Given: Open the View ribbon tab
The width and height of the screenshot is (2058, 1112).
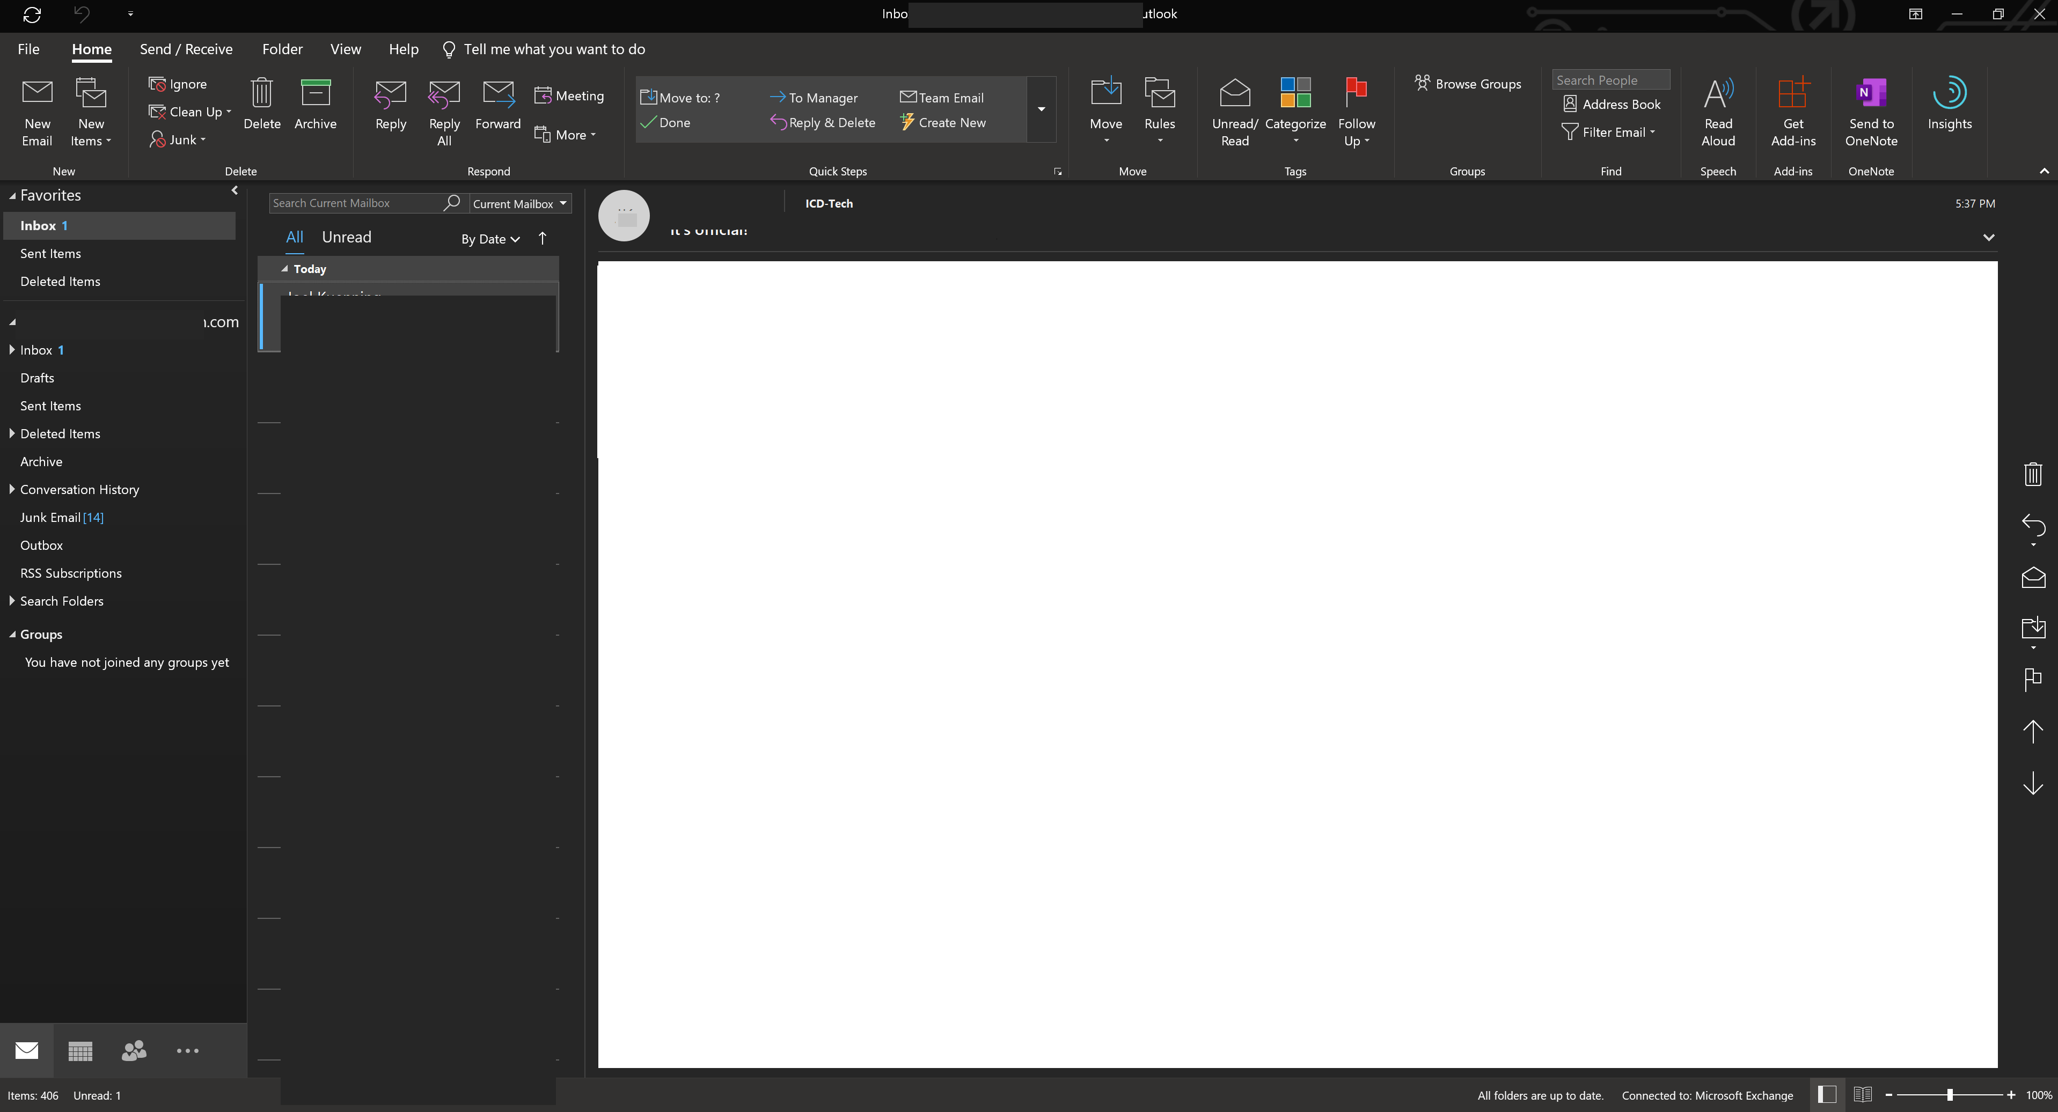Looking at the screenshot, I should pos(345,49).
